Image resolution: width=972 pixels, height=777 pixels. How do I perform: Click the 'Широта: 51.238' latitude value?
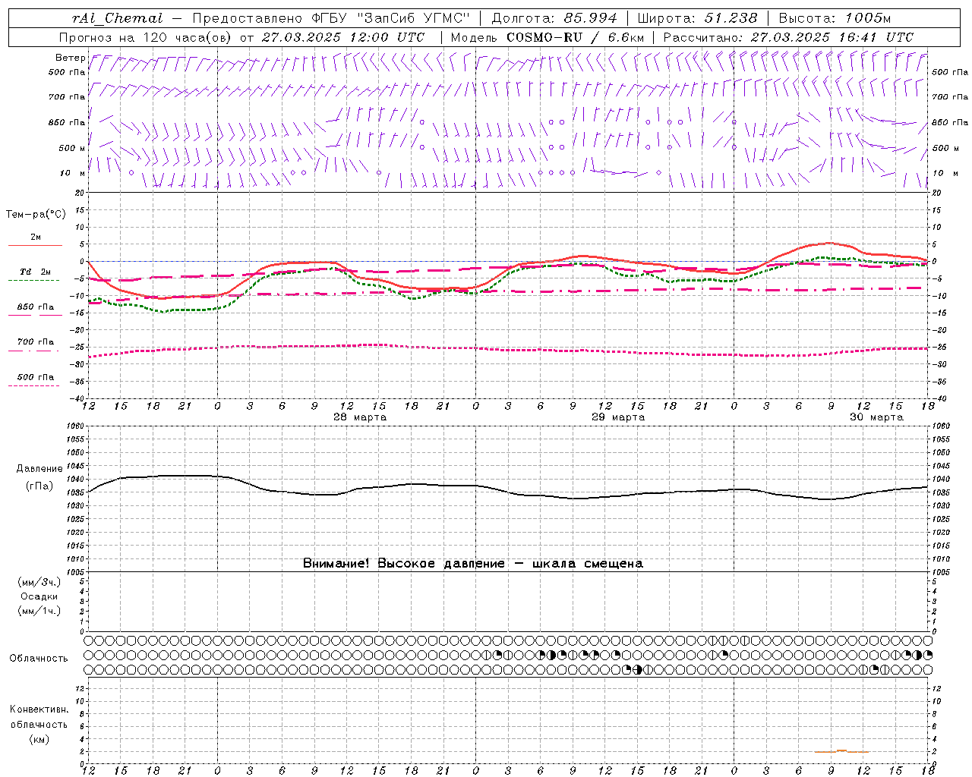(x=697, y=18)
